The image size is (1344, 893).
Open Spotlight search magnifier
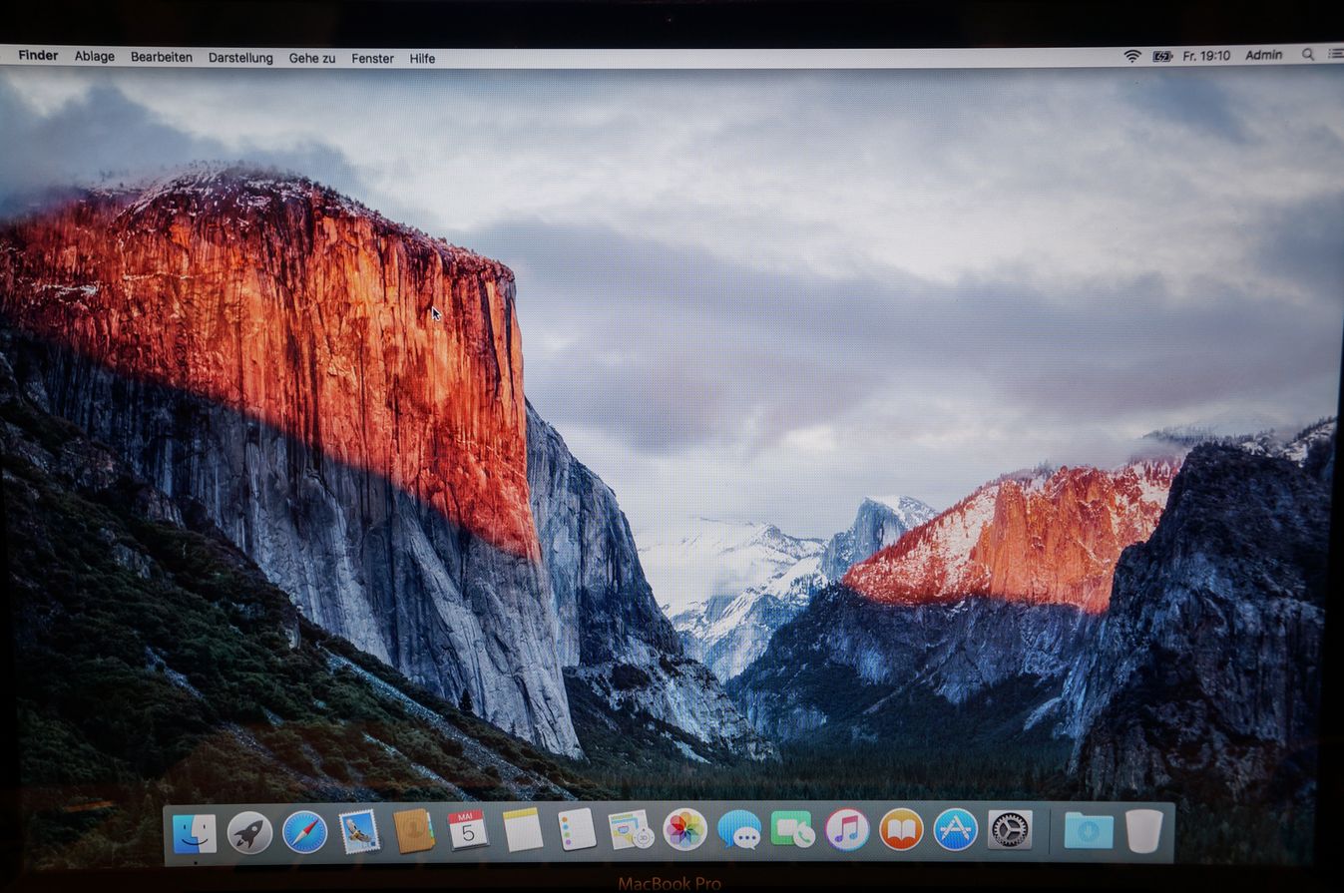(x=1308, y=55)
